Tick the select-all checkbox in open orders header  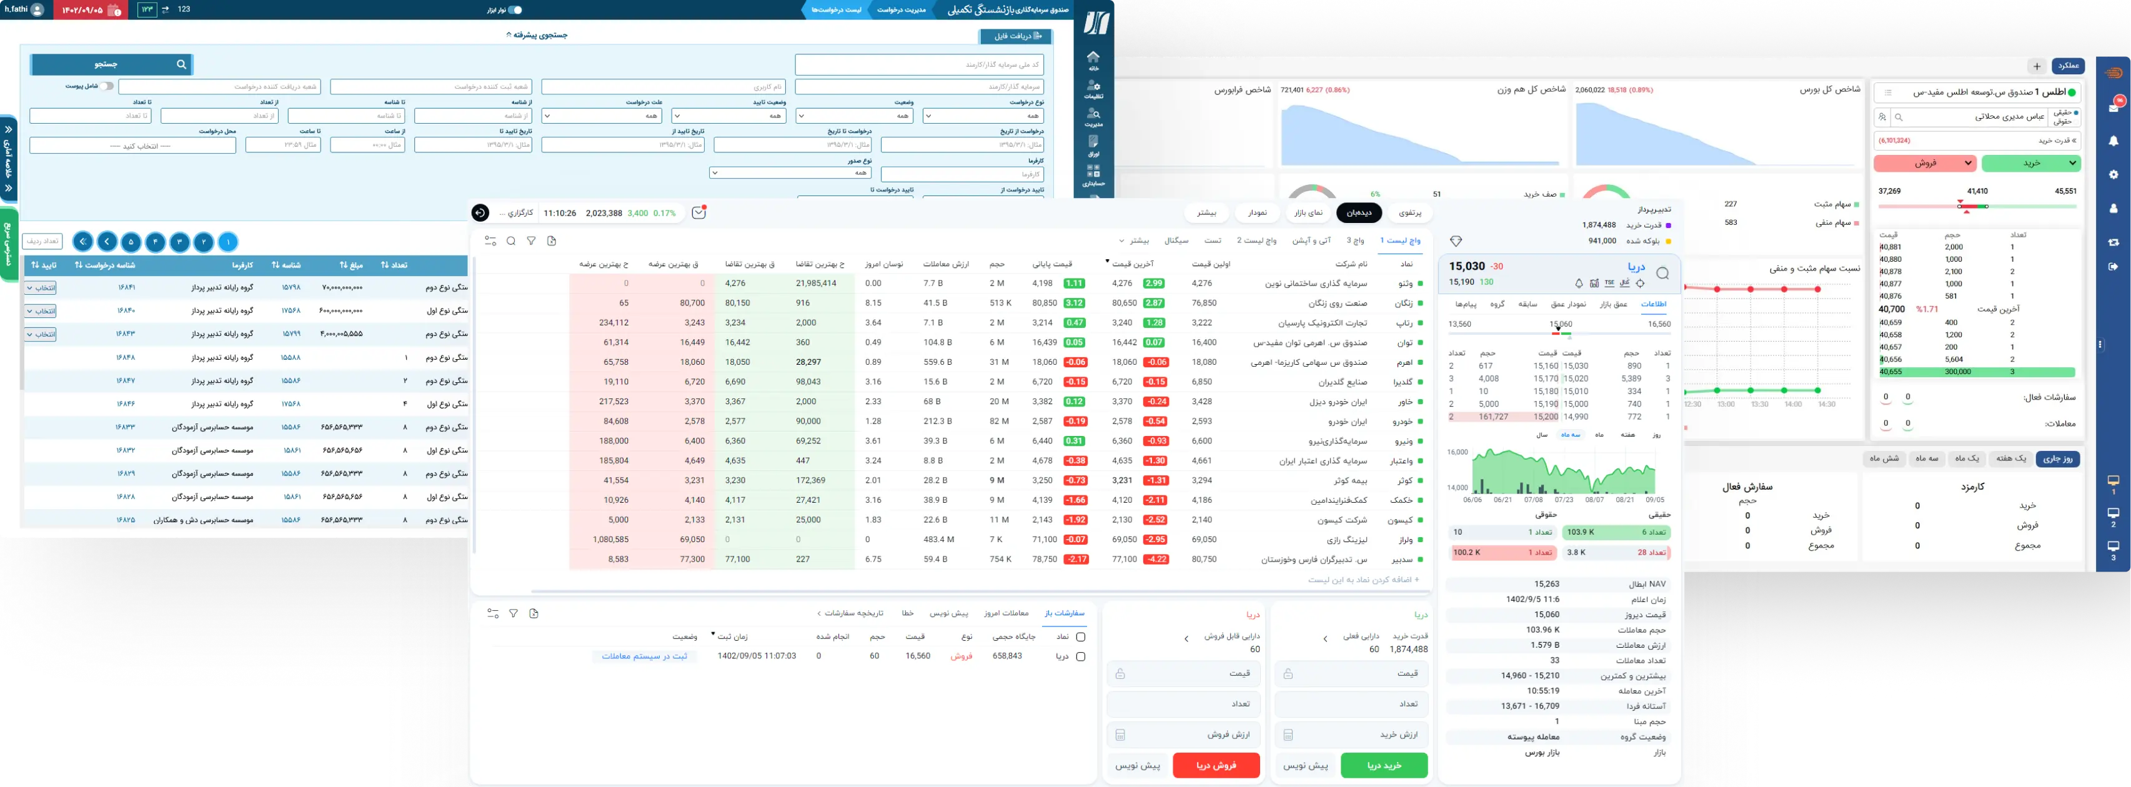tap(1080, 636)
